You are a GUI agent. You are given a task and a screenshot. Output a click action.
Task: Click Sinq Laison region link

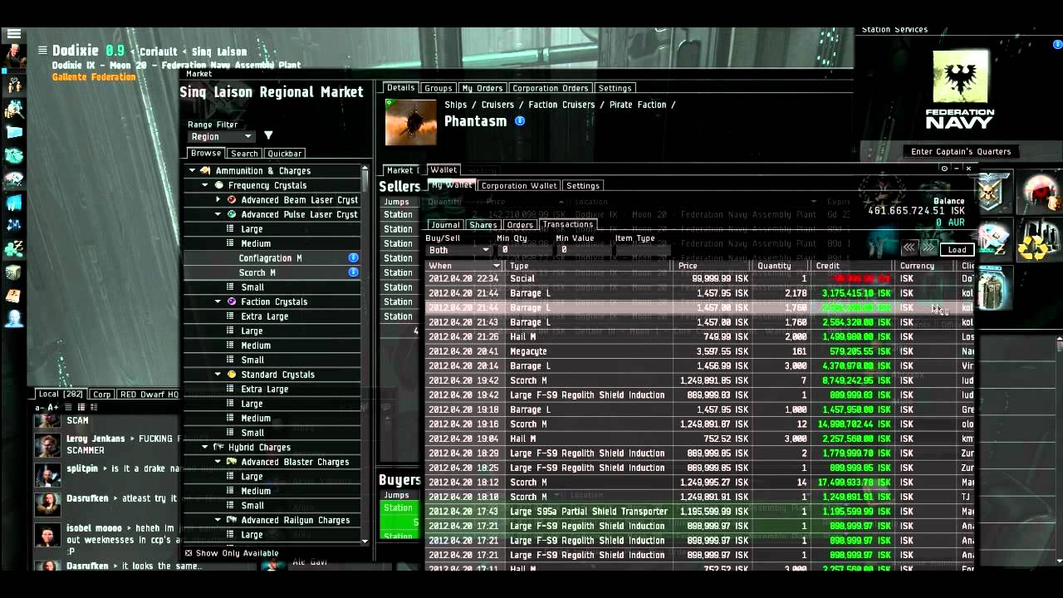(x=219, y=51)
